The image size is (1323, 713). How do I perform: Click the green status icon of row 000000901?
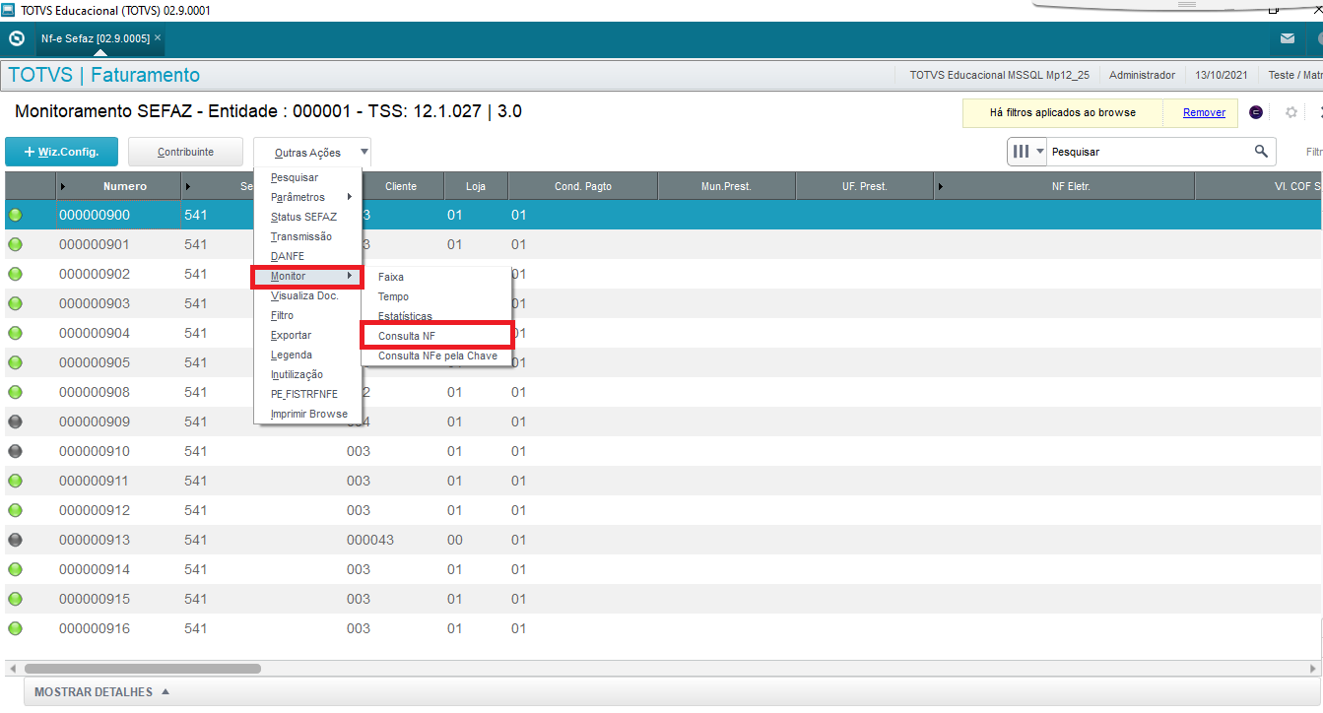point(15,244)
